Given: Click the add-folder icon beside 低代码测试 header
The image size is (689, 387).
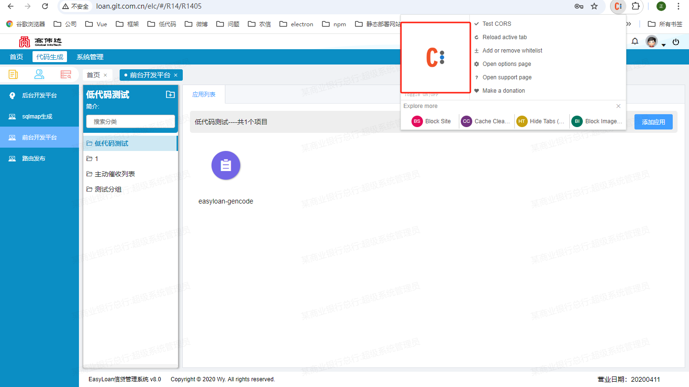Looking at the screenshot, I should [170, 95].
